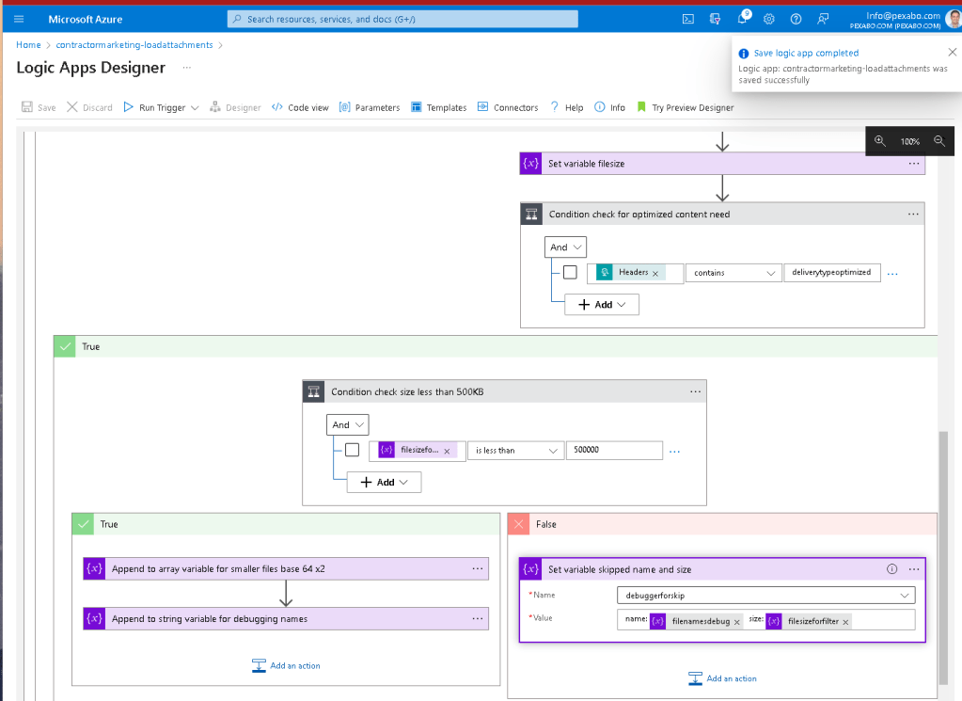Image resolution: width=962 pixels, height=701 pixels.
Task: Open the contains operator dropdown
Action: point(733,273)
